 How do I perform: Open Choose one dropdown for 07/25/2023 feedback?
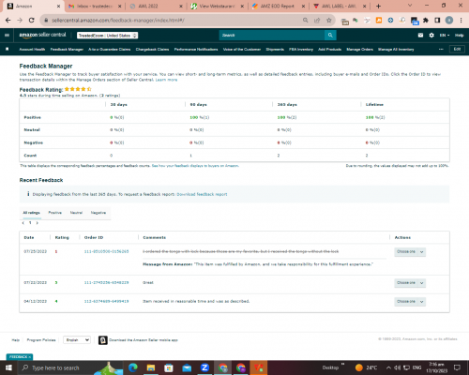point(410,252)
